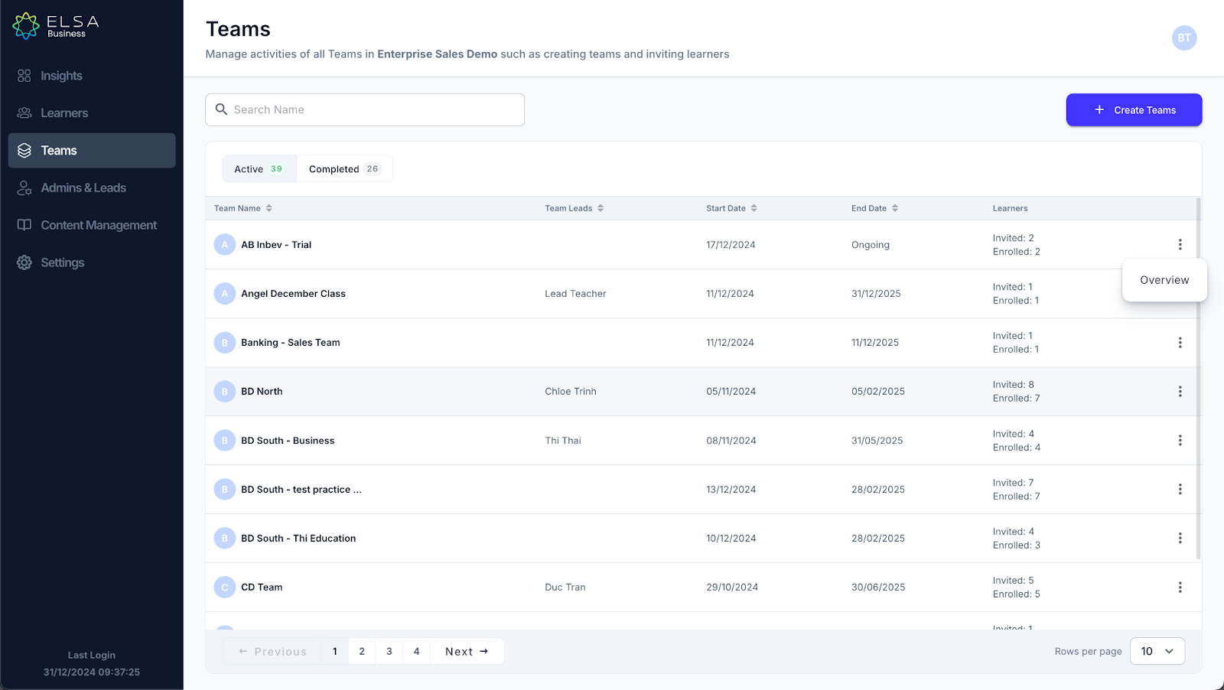This screenshot has height=690, width=1224.
Task: Switch to the Completed teams tab
Action: pyautogui.click(x=345, y=169)
